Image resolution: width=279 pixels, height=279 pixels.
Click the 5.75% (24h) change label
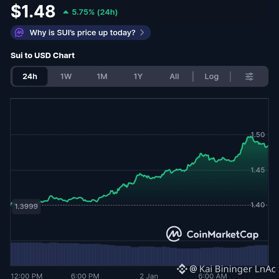(x=95, y=12)
